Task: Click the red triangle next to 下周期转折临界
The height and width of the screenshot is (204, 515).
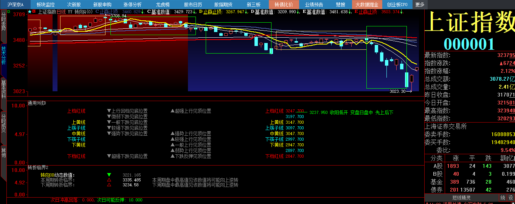Action: [109, 185]
